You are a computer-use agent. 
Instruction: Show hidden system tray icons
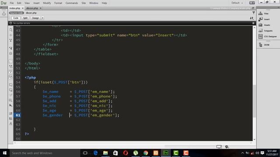point(242,153)
